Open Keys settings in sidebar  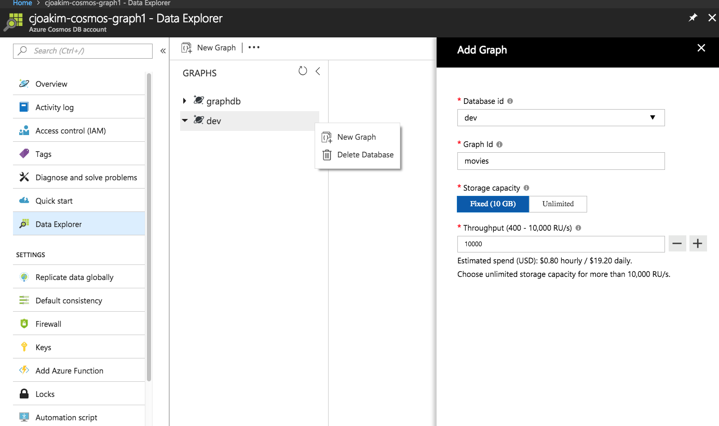pyautogui.click(x=79, y=347)
